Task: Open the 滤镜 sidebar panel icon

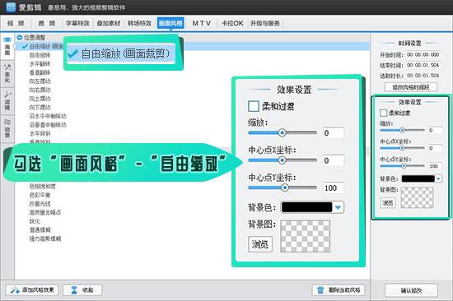Action: (7, 100)
